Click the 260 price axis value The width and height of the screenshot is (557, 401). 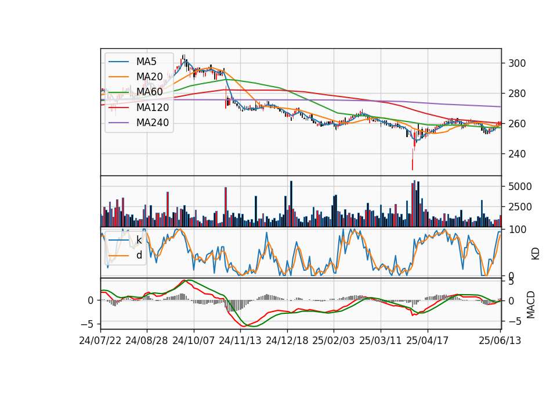tap(517, 124)
